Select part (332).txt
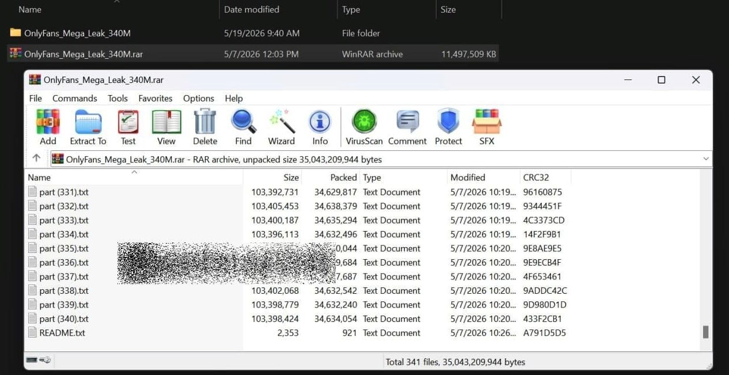729x375 pixels. 64,206
